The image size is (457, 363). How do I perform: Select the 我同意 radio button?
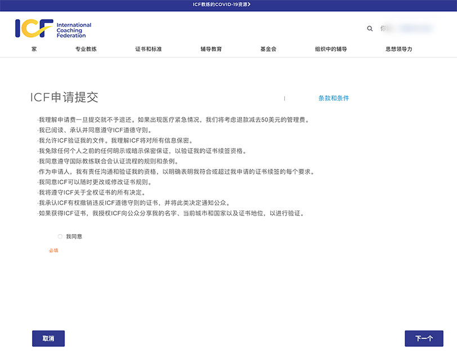(x=60, y=236)
